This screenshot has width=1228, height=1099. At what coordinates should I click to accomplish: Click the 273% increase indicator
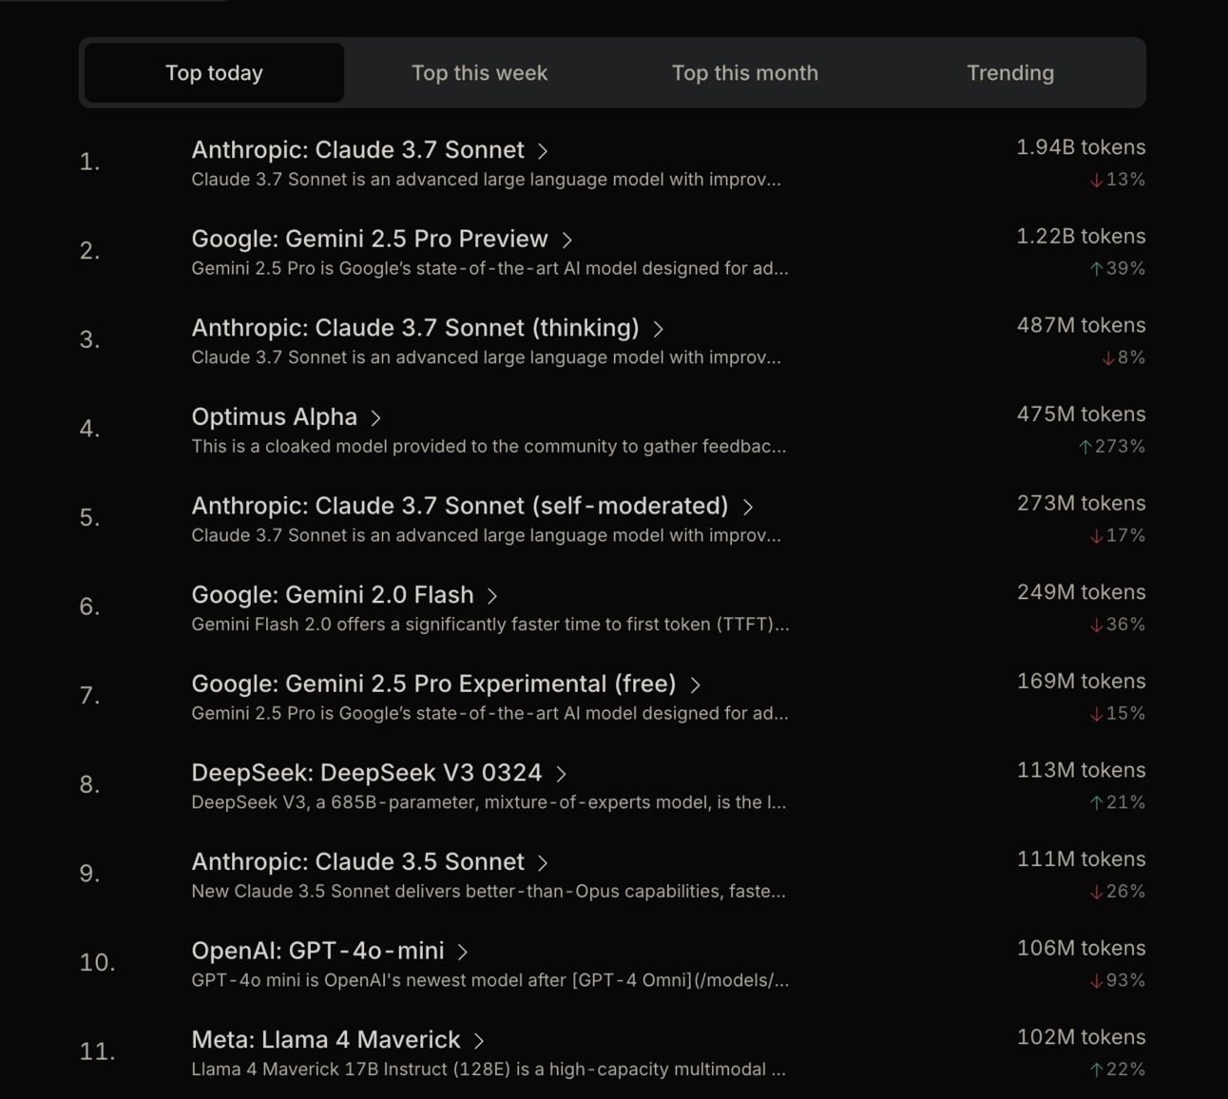(x=1111, y=447)
